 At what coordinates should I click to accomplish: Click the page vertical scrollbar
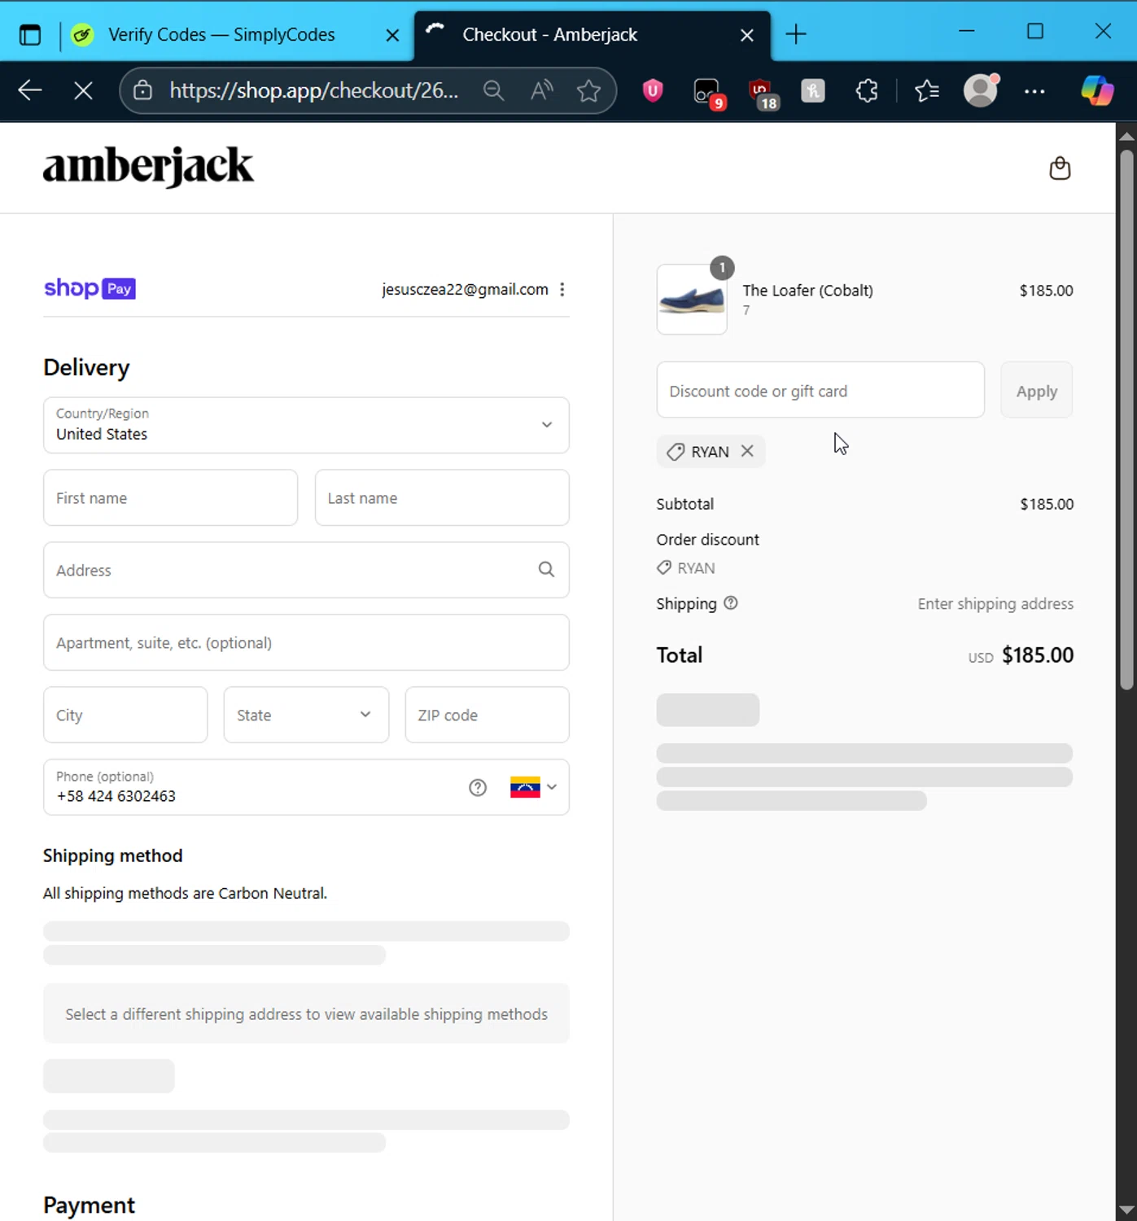[x=1126, y=419]
